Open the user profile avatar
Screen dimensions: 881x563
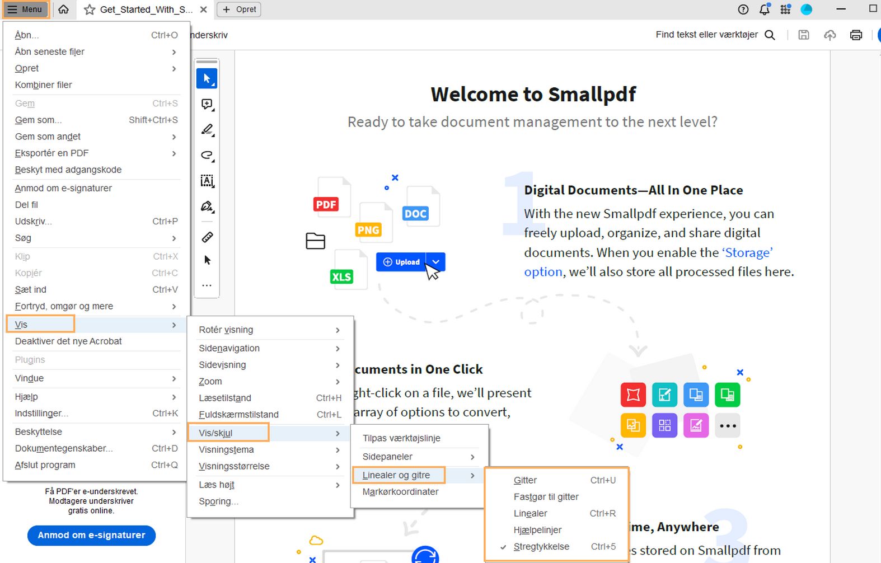coord(807,9)
